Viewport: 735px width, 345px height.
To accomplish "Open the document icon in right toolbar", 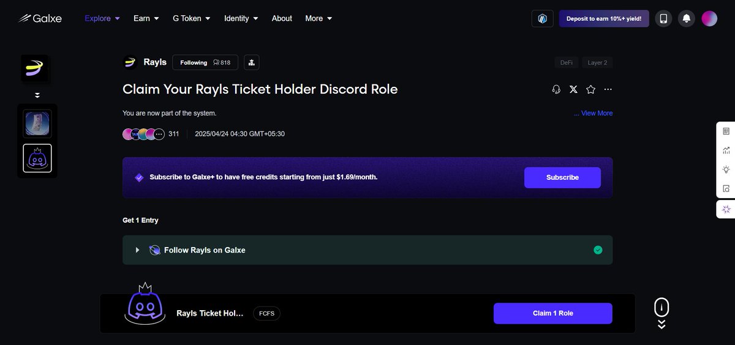I will point(726,131).
